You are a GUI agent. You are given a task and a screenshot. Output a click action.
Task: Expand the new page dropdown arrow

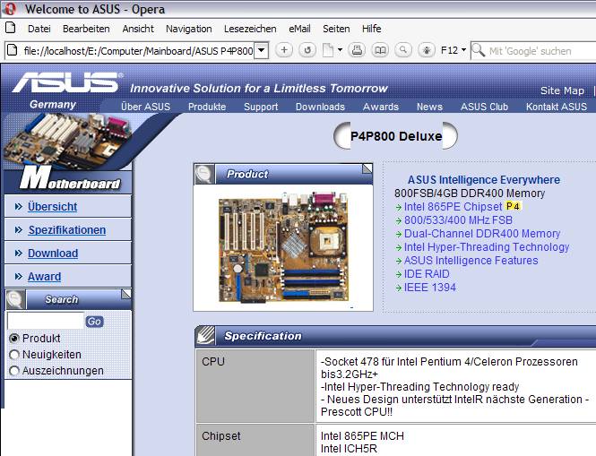click(x=340, y=50)
